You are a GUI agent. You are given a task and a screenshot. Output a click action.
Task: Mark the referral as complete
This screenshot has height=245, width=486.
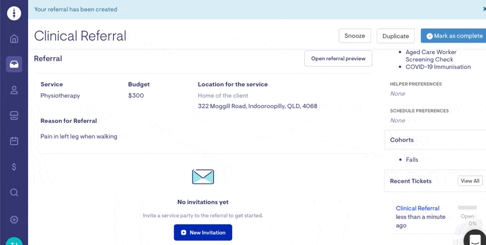(454, 36)
